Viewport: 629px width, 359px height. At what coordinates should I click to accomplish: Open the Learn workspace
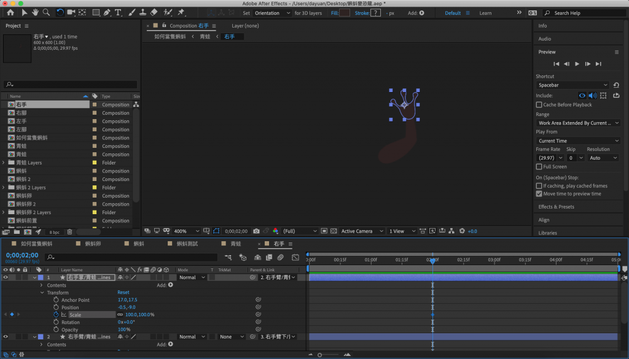click(485, 13)
